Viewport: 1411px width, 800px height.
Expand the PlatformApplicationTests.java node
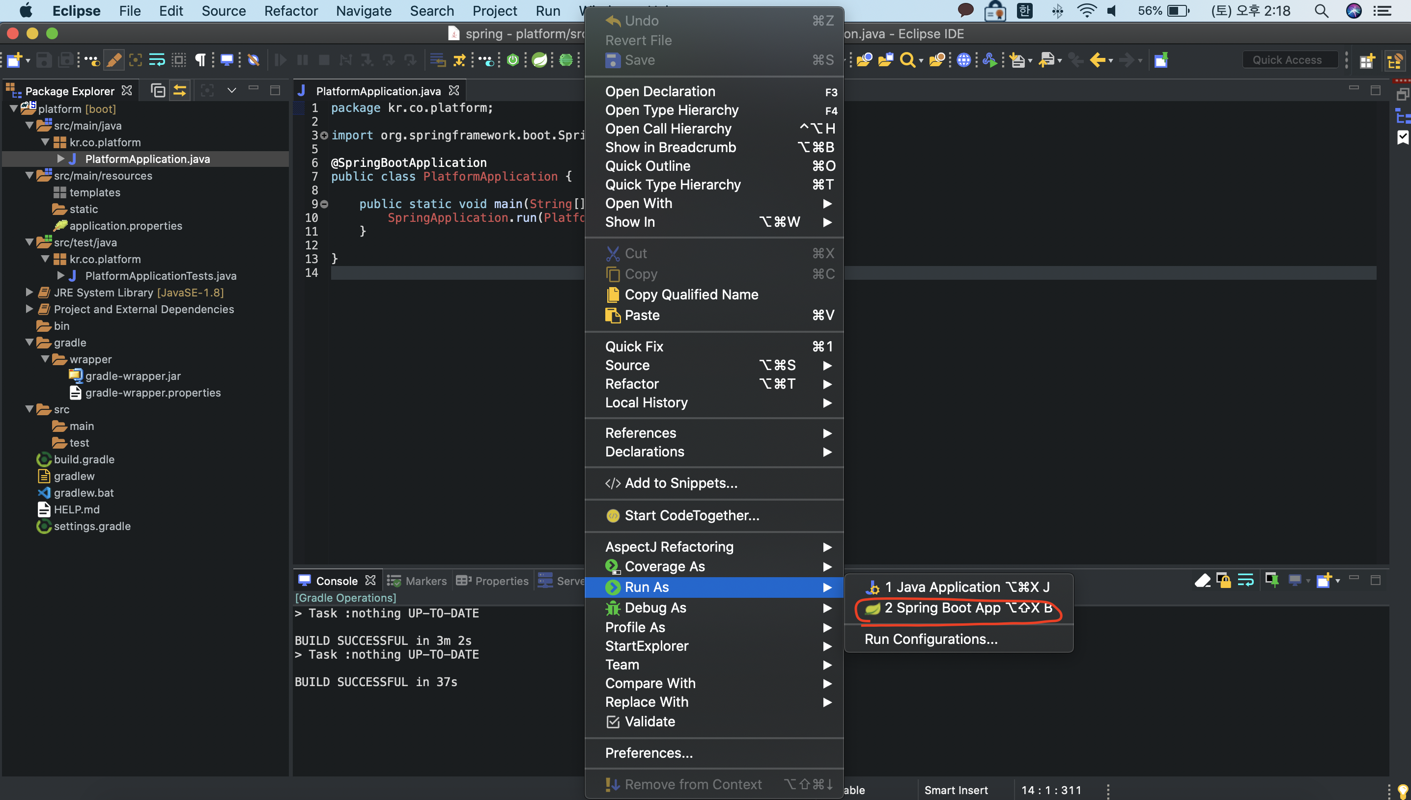click(60, 276)
